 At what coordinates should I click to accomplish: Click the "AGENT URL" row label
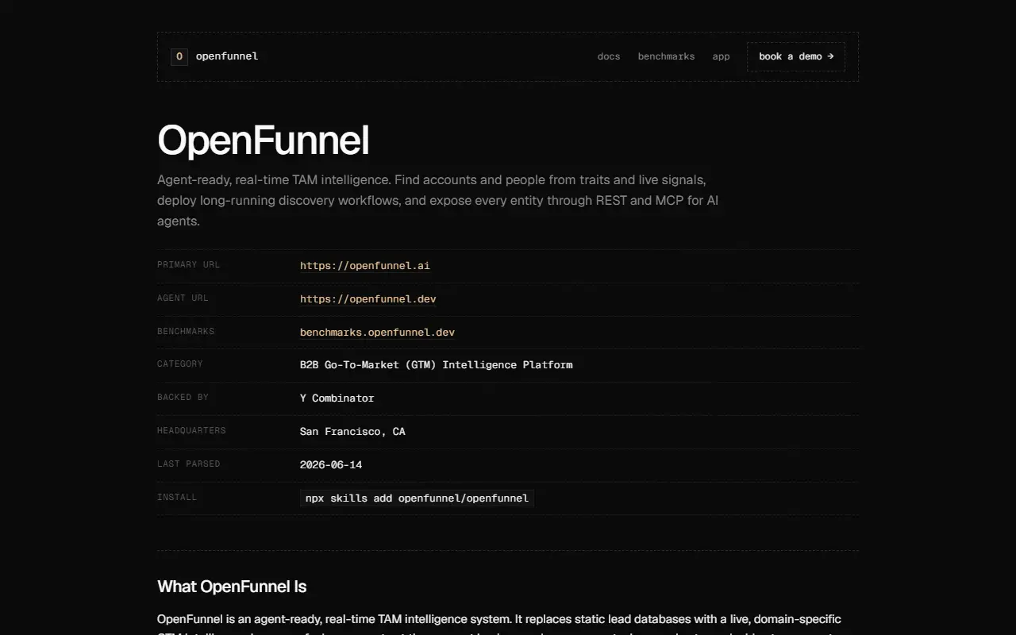pos(183,298)
